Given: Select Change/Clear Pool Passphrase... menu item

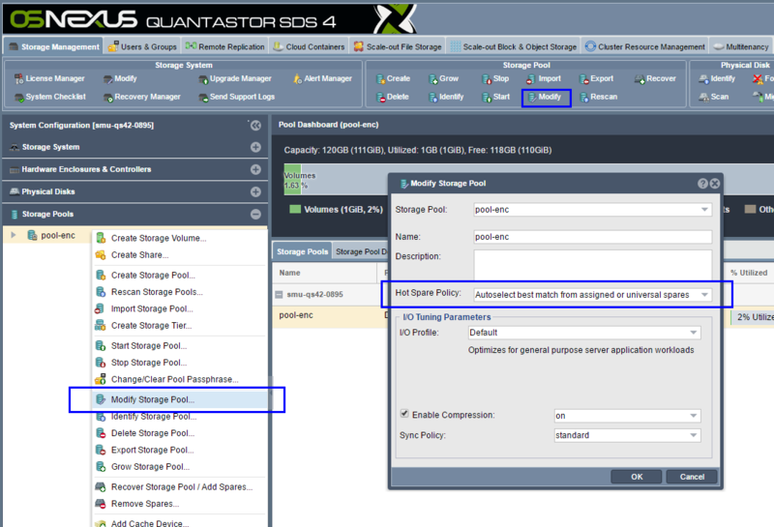Looking at the screenshot, I should tap(180, 379).
